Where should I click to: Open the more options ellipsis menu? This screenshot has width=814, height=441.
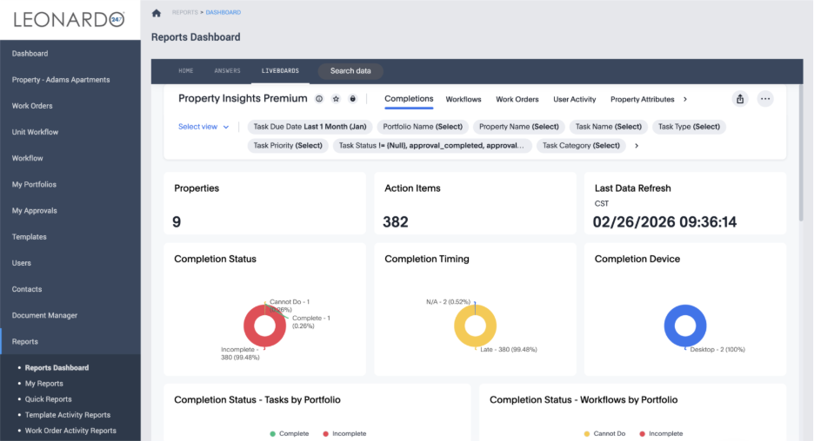[x=765, y=99]
